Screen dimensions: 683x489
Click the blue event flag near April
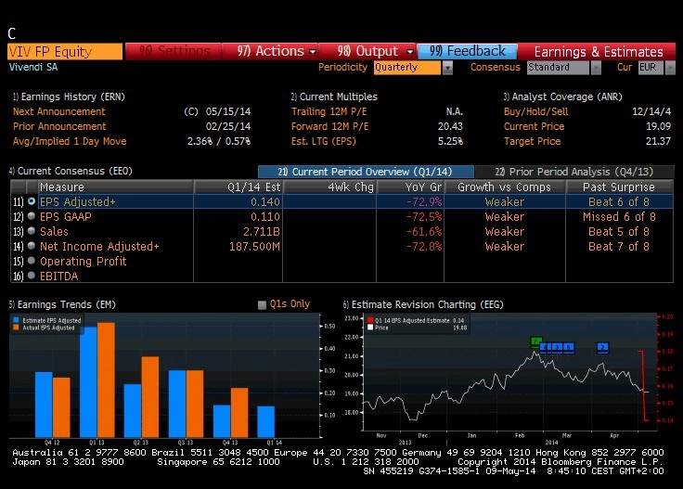(x=602, y=347)
